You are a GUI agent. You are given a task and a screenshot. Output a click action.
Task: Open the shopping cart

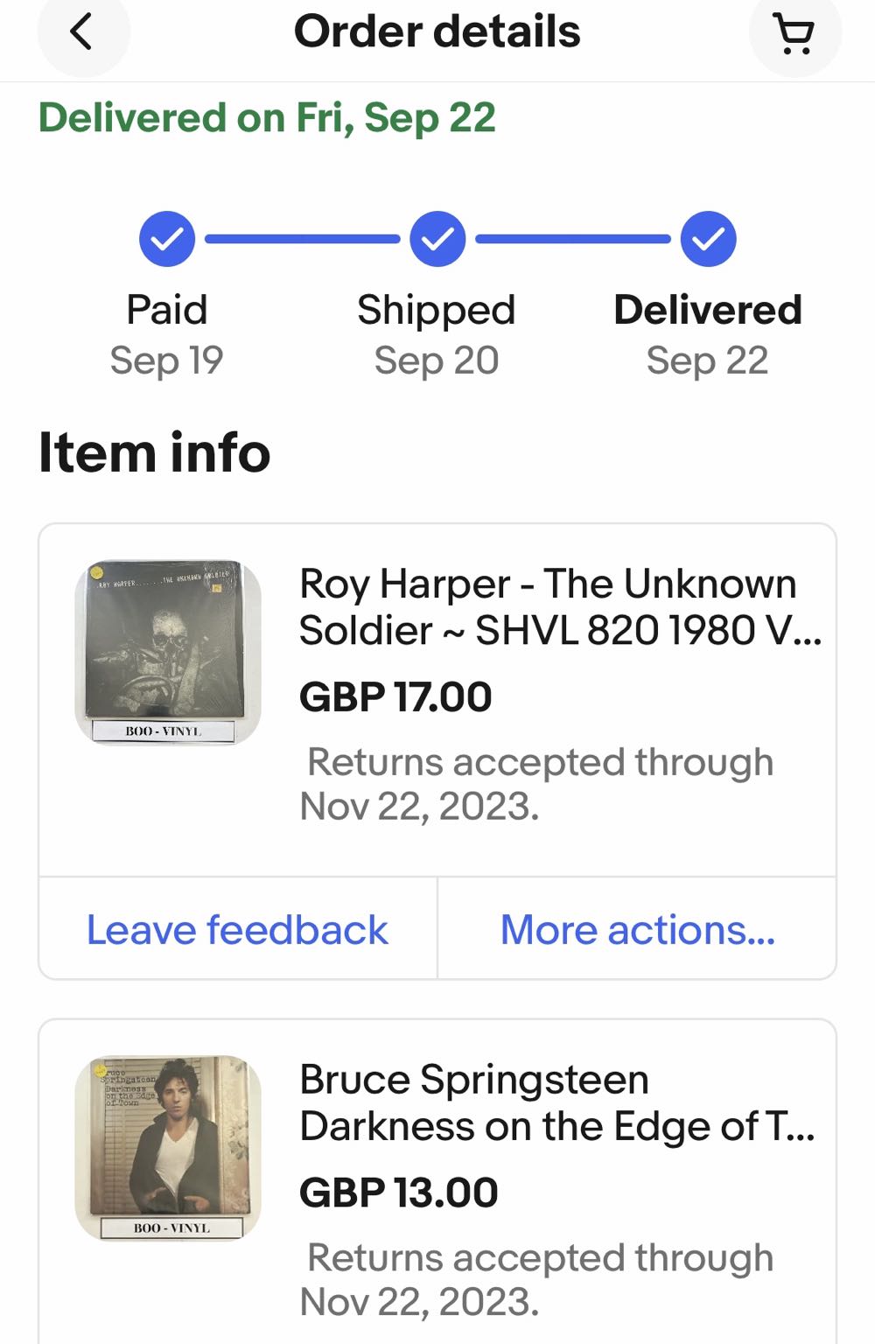click(794, 34)
